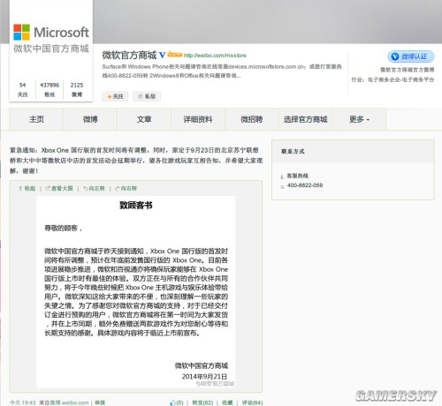This screenshot has width=442, height=406.
Task: Expand the 更多 dropdown tab
Action: (359, 119)
